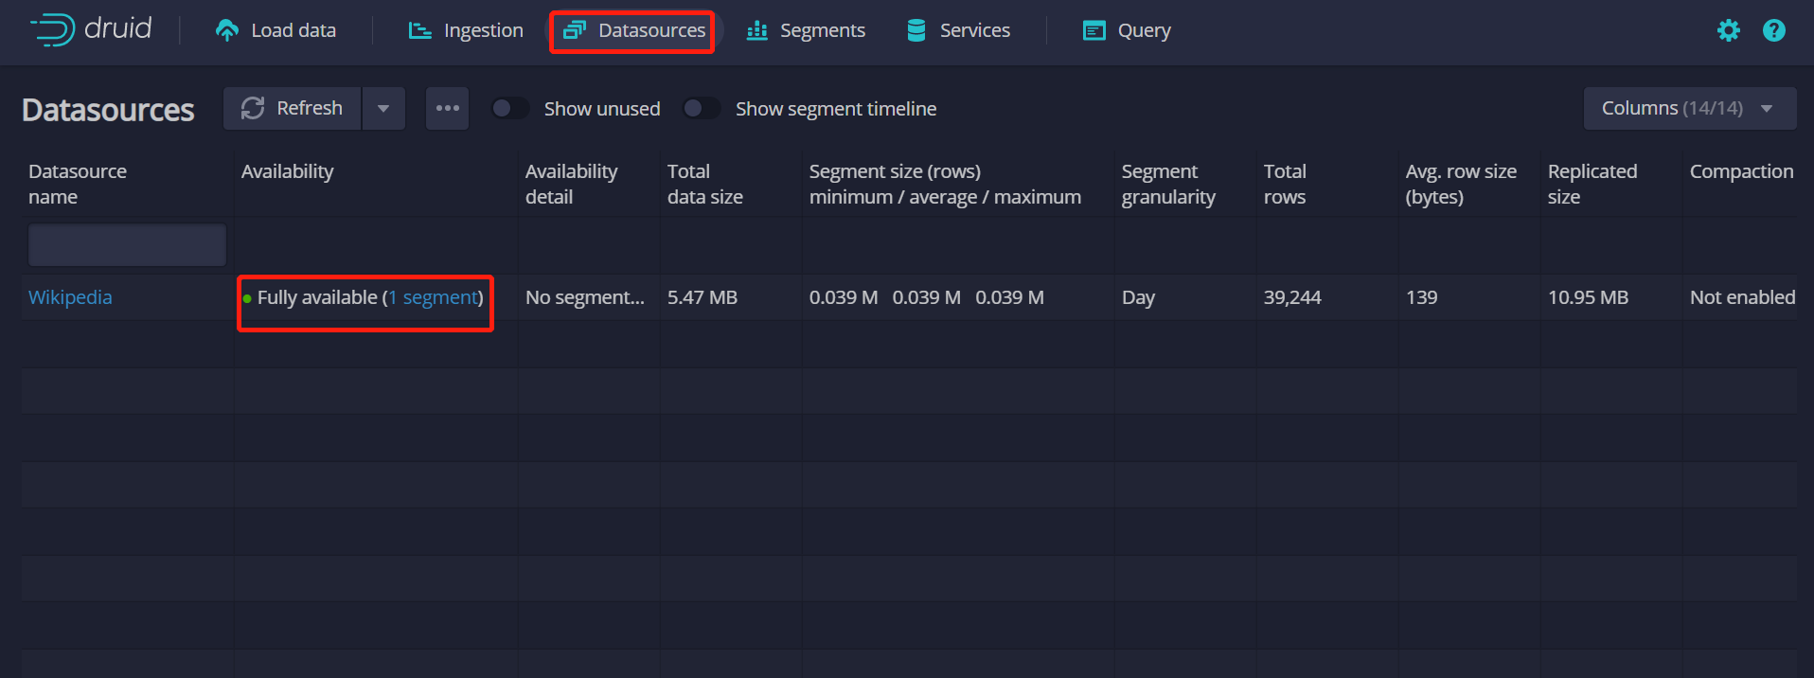Navigate to the Services view

tap(958, 30)
